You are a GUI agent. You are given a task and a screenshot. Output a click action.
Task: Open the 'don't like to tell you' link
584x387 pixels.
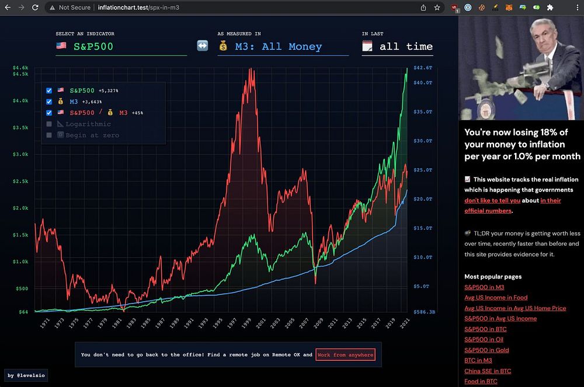coord(492,201)
